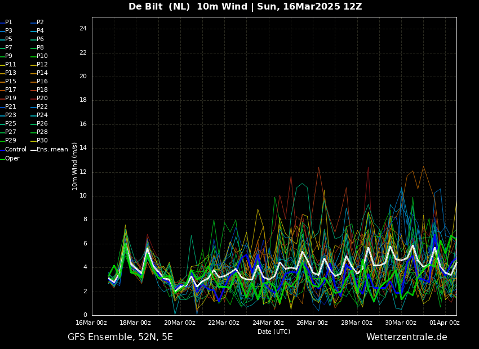Screen dimensions: 479x349
Task: Select the P30 legend entry
Action: pyautogui.click(x=42, y=141)
